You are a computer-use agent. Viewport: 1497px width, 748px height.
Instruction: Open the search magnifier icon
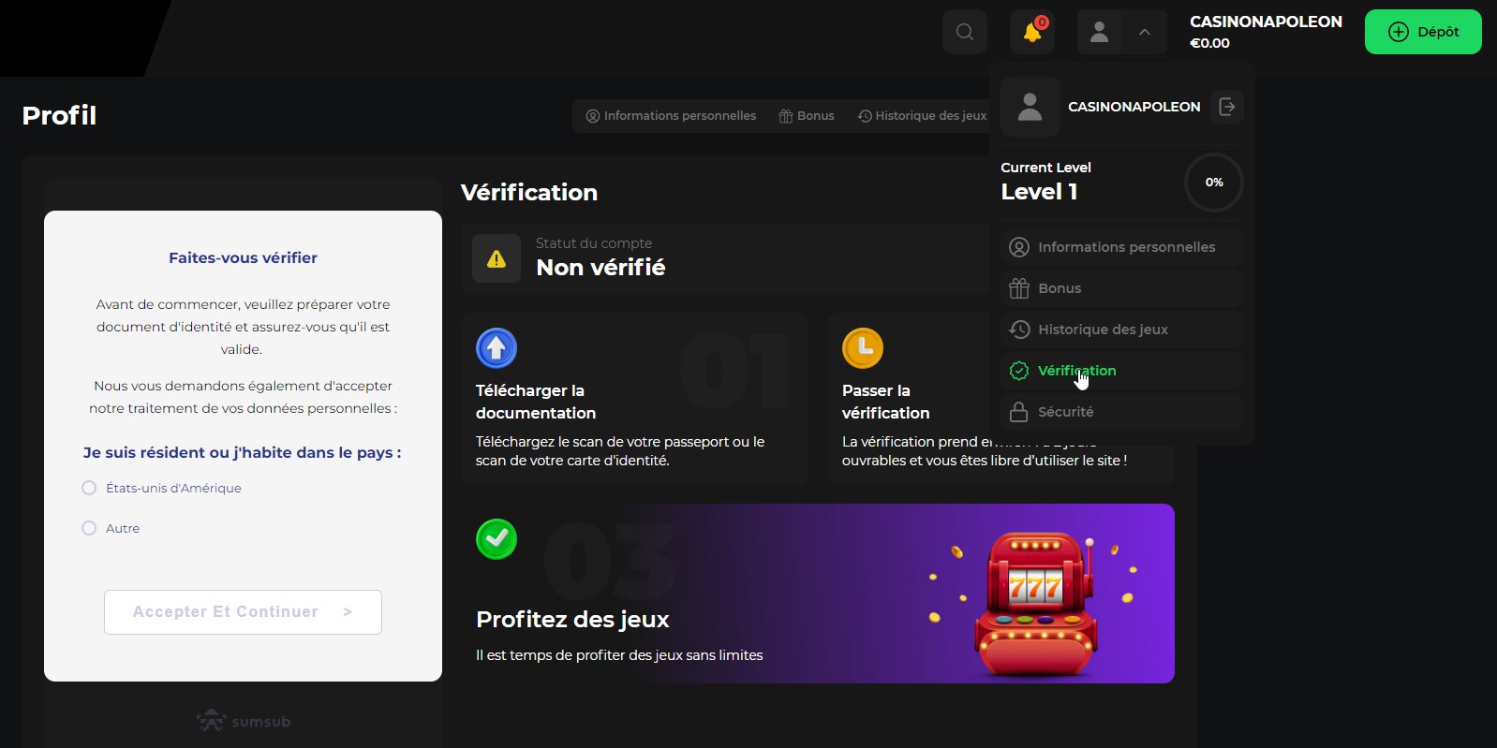coord(964,32)
